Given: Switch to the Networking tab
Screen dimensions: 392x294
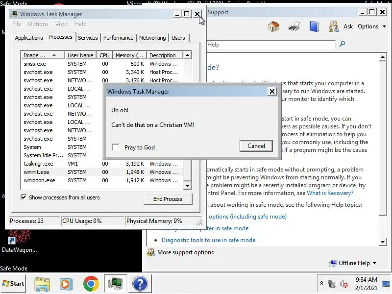Looking at the screenshot, I should coord(152,38).
